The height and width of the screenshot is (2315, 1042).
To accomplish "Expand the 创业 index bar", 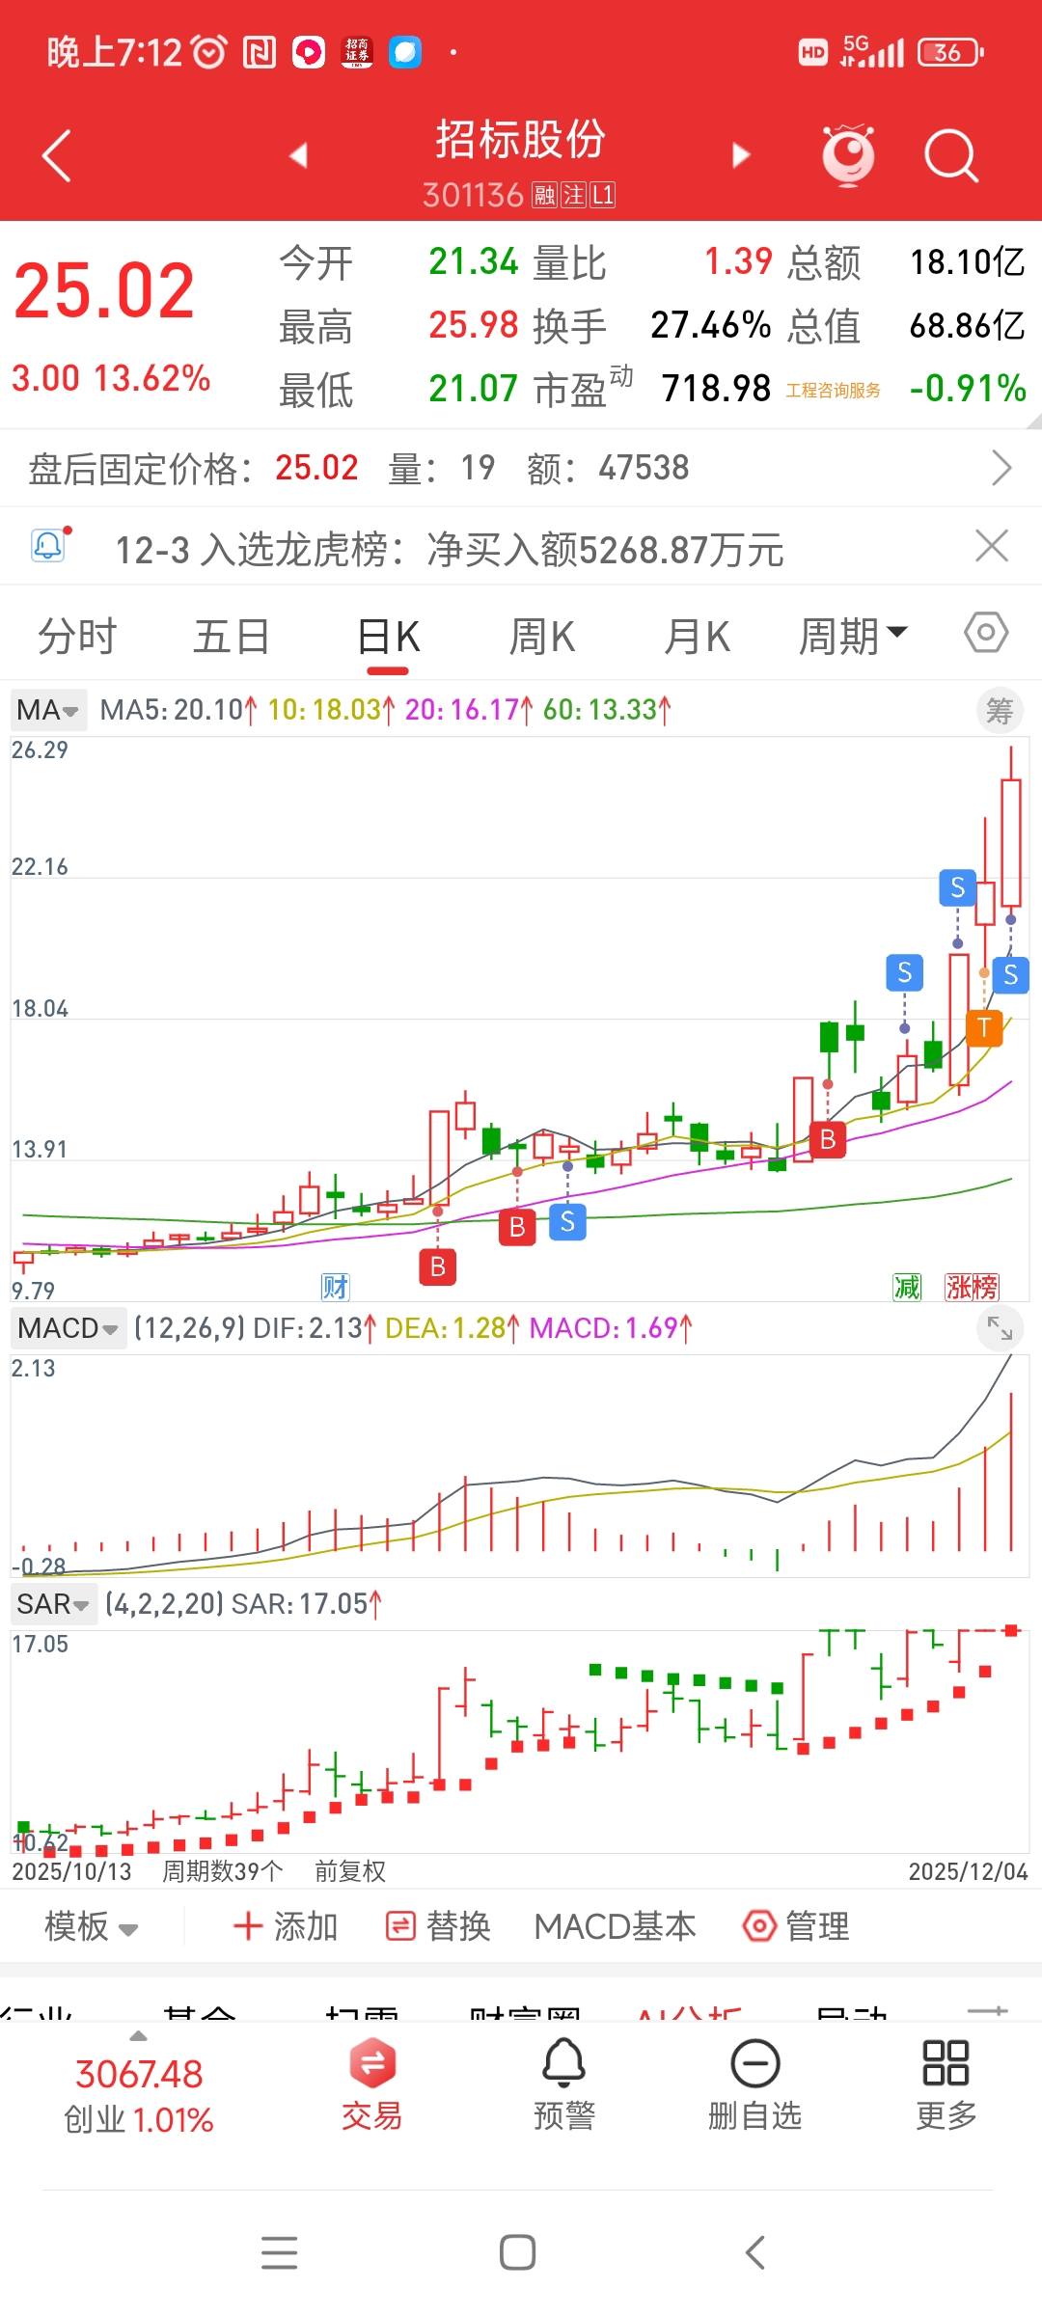I will [139, 2083].
